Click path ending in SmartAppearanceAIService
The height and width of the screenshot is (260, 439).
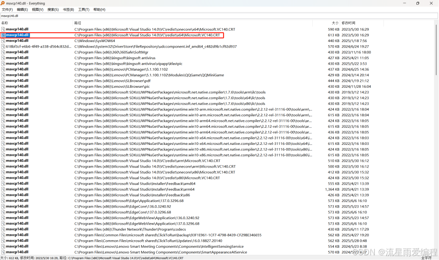click(x=161, y=252)
